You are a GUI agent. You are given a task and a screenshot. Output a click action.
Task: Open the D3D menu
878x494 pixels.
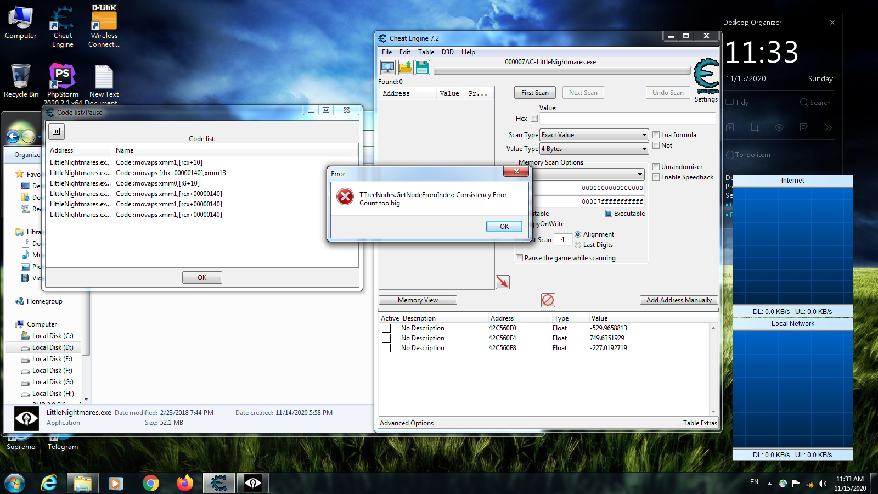[x=448, y=52]
